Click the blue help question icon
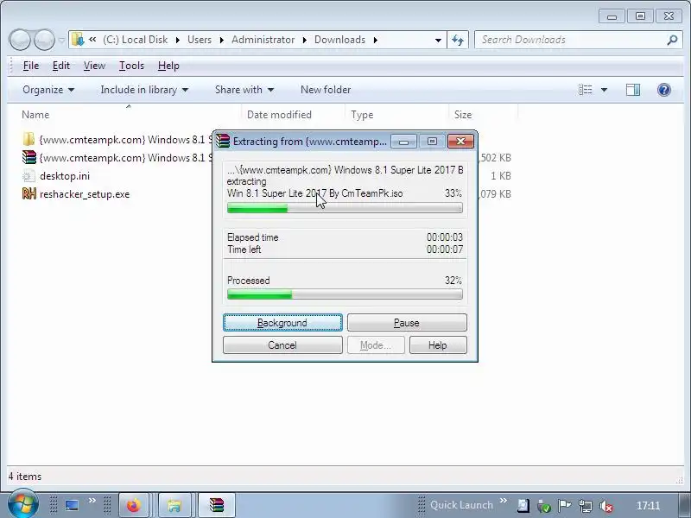 (x=664, y=90)
